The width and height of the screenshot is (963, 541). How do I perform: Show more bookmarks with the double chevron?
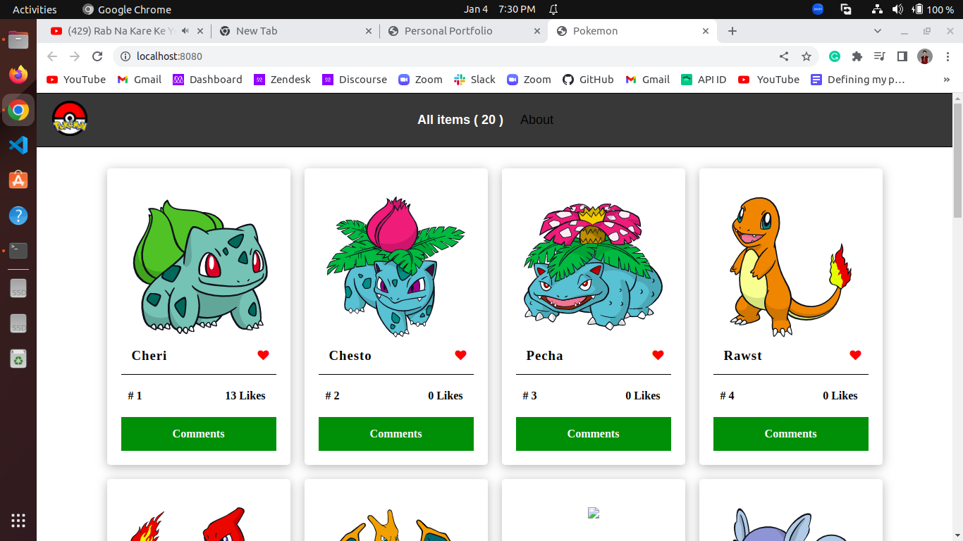coord(947,80)
